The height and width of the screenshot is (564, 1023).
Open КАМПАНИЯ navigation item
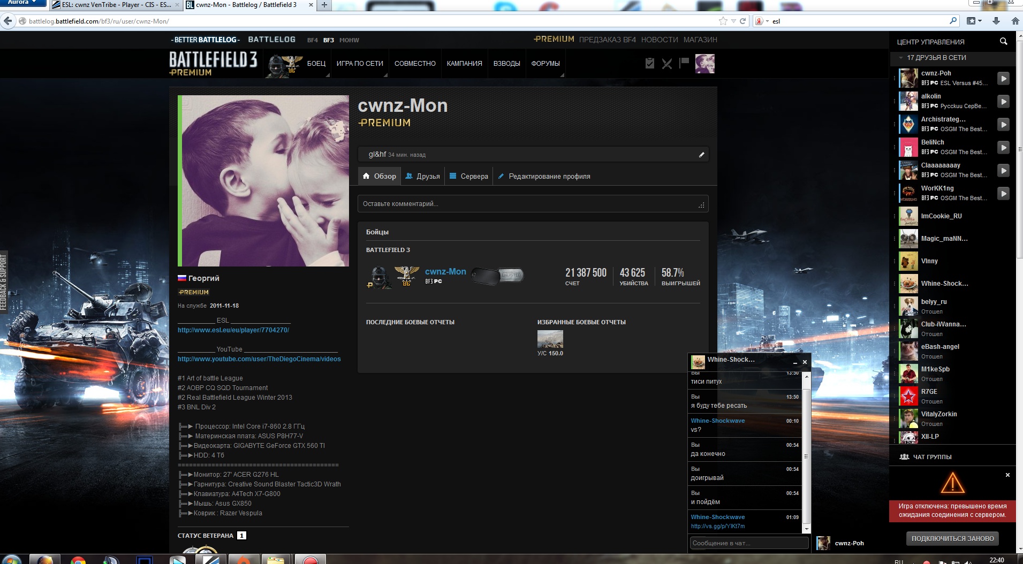click(x=464, y=64)
